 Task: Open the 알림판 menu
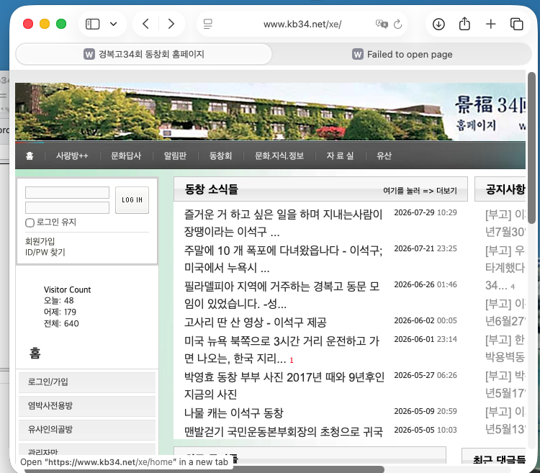pyautogui.click(x=175, y=156)
